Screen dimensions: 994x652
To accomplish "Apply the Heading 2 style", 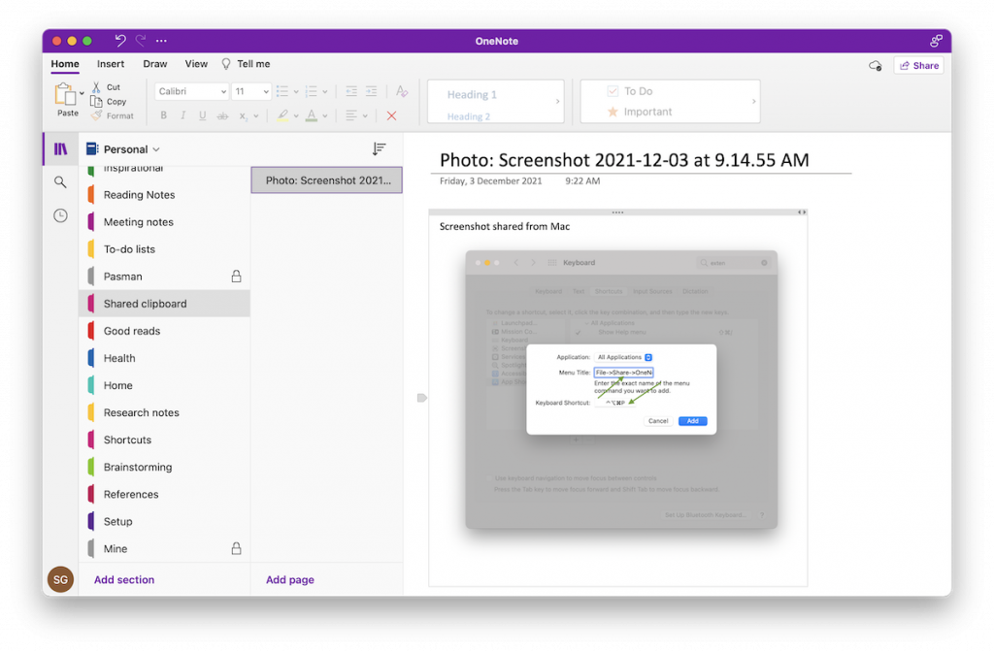I will click(x=469, y=116).
